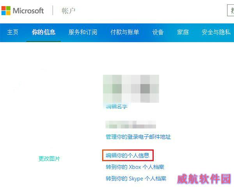234x188 pixels.
Task: Open 管理你的登录电子邮件地址 link
Action: tap(138, 137)
